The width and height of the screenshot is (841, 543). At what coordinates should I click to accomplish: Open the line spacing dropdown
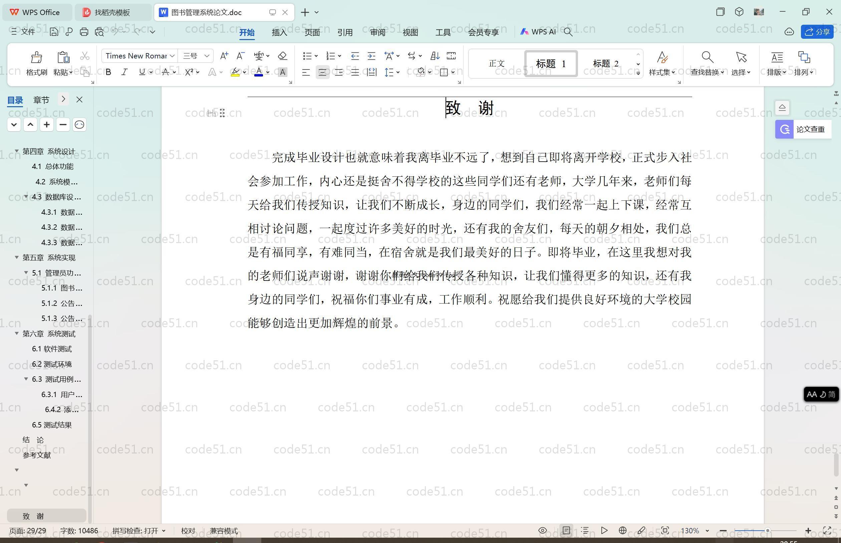(398, 73)
